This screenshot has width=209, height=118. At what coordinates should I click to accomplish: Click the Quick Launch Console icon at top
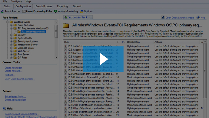tap(163, 17)
